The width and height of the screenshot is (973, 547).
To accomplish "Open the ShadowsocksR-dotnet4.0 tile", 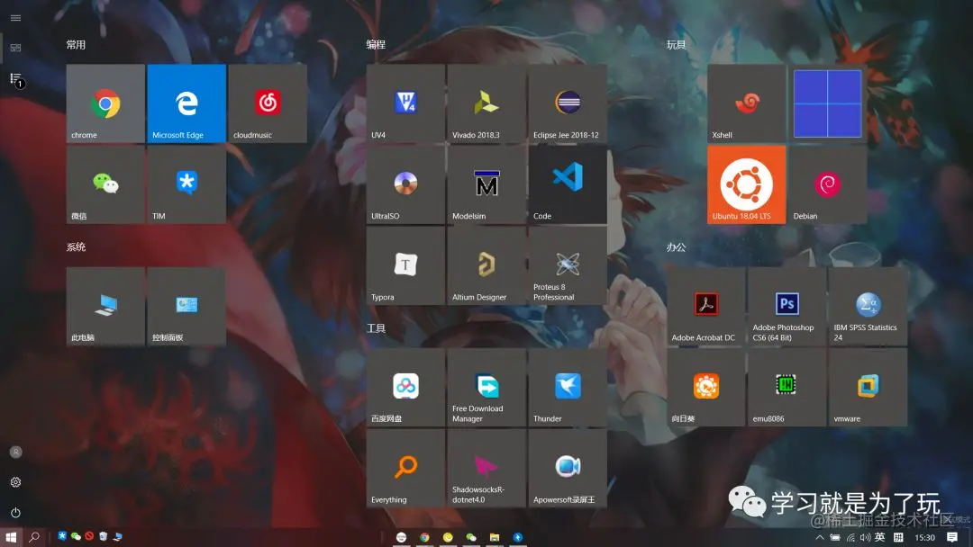I will (x=486, y=469).
